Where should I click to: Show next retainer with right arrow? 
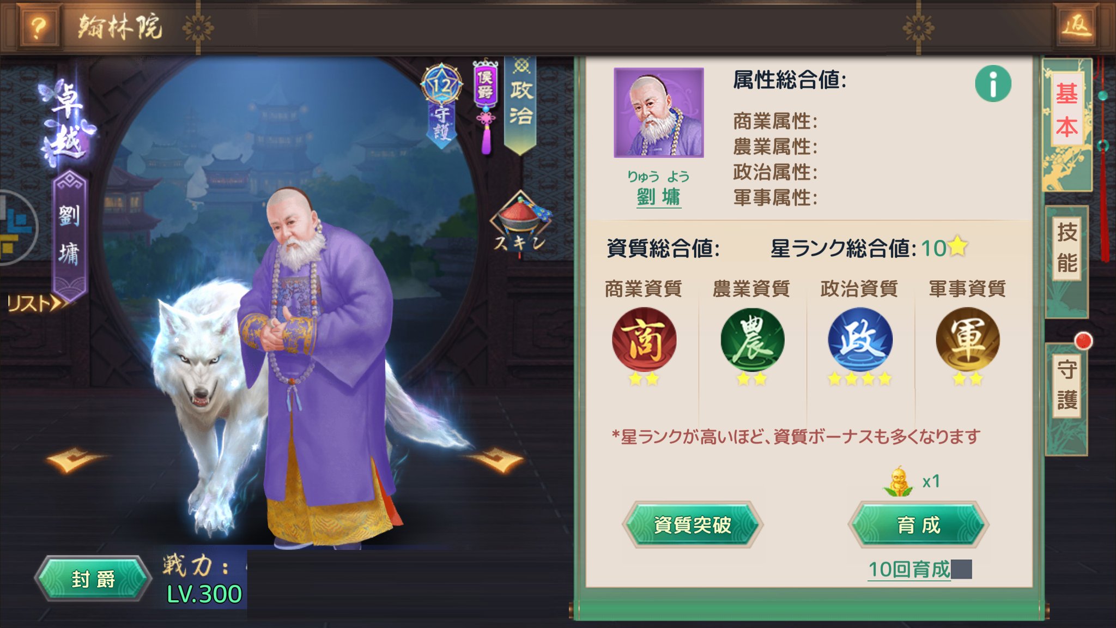pos(497,460)
